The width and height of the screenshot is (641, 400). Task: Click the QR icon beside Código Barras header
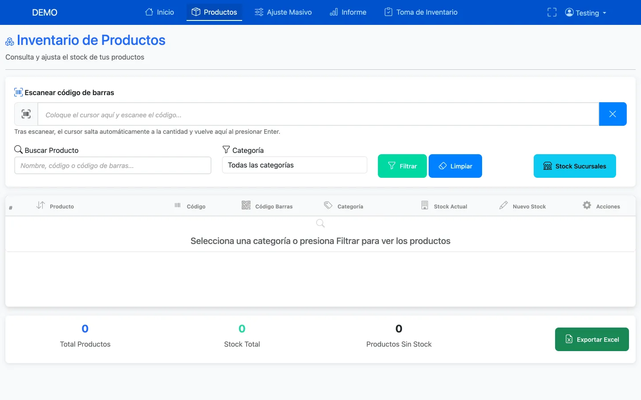[246, 205]
